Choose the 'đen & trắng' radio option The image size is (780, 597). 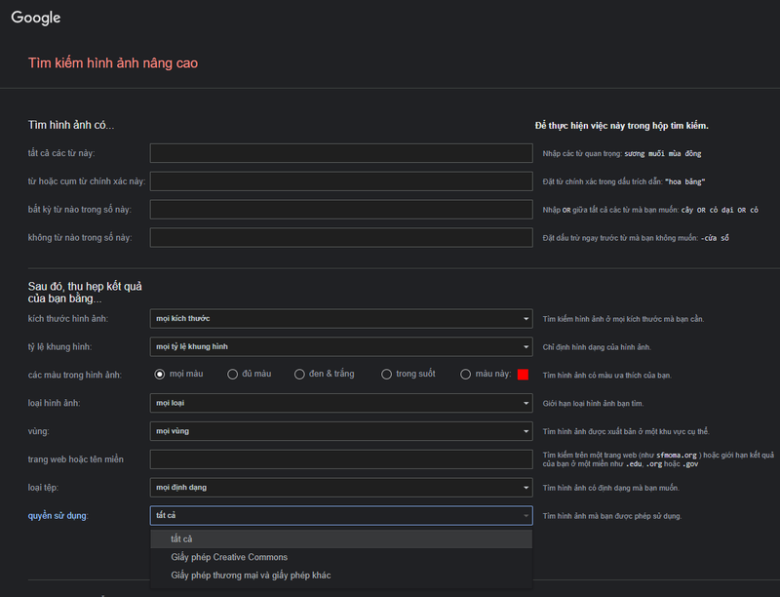299,375
